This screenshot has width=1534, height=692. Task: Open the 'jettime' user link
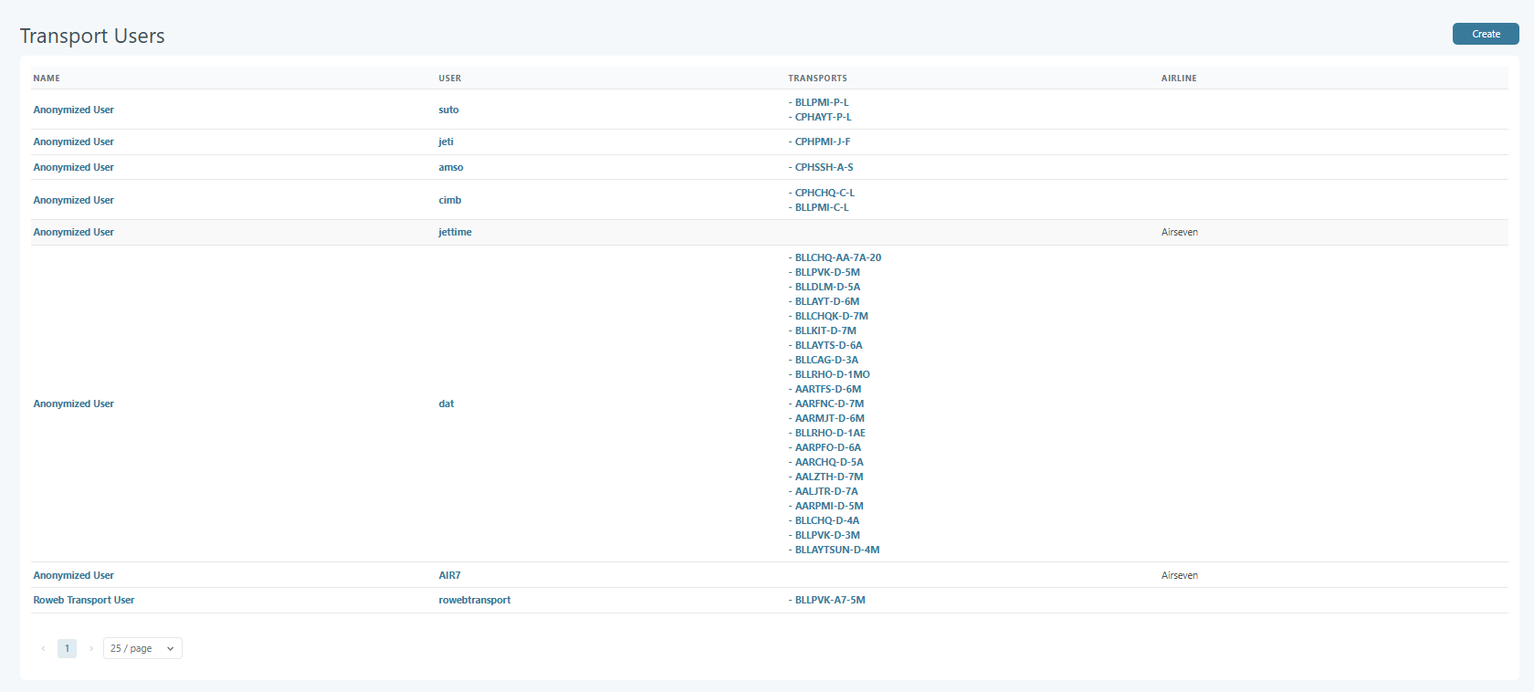pos(455,232)
